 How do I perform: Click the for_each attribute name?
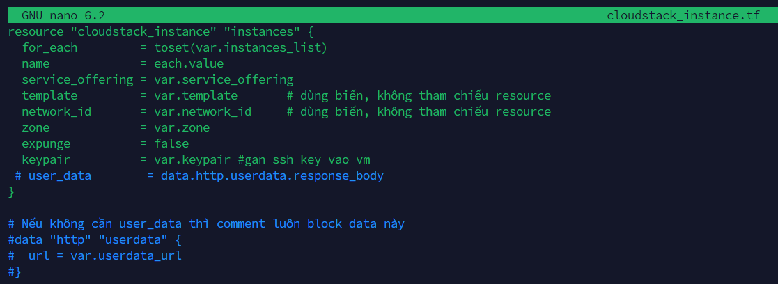pyautogui.click(x=49, y=47)
